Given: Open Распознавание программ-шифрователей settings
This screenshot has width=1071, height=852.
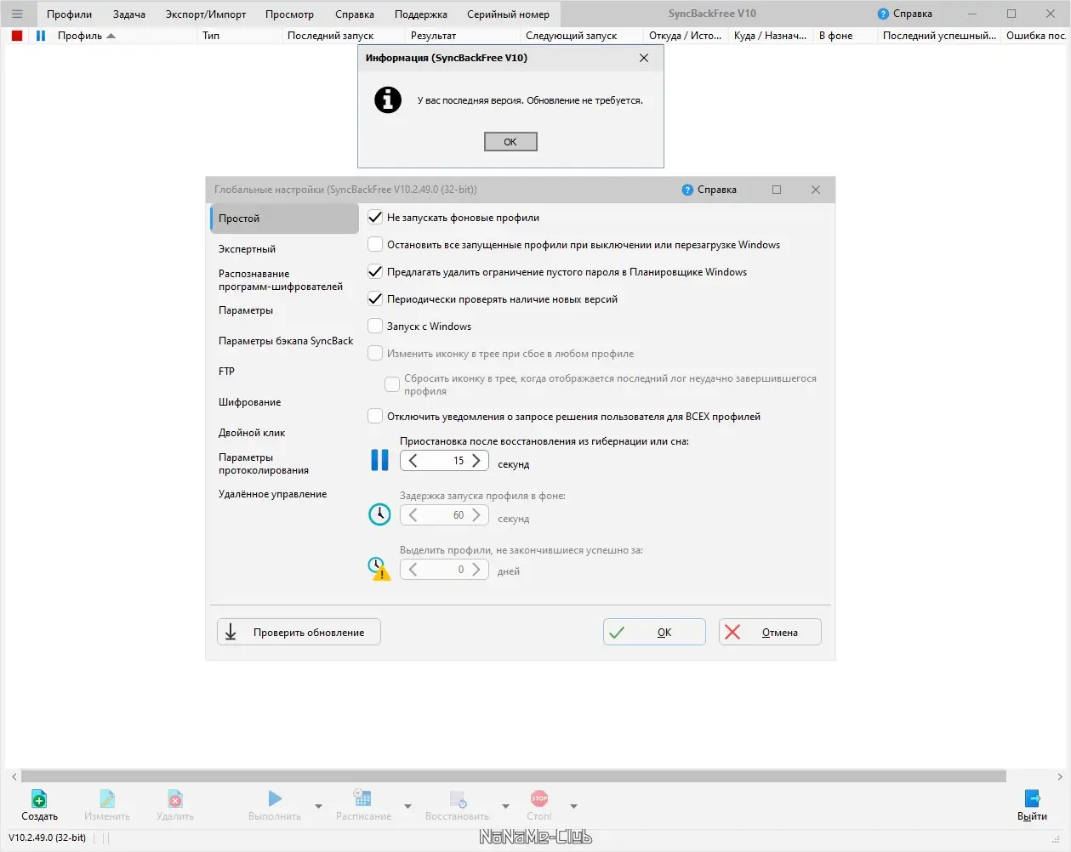Looking at the screenshot, I should pos(284,280).
